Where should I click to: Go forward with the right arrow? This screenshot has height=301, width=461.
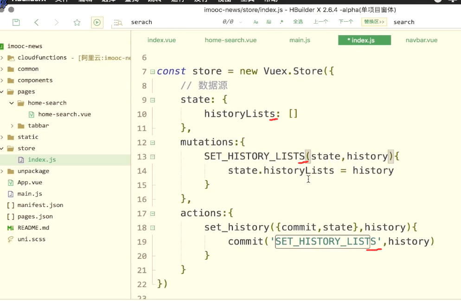coord(57,22)
